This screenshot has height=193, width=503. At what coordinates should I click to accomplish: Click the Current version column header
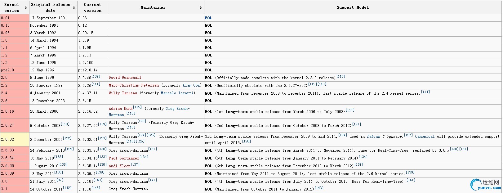point(93,7)
